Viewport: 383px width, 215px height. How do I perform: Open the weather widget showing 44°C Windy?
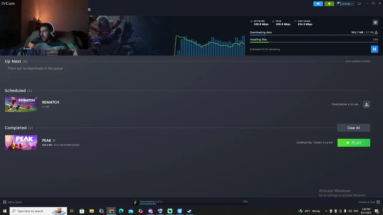click(x=309, y=211)
